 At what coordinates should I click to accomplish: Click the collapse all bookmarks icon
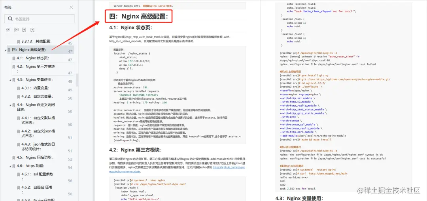click(x=16, y=30)
